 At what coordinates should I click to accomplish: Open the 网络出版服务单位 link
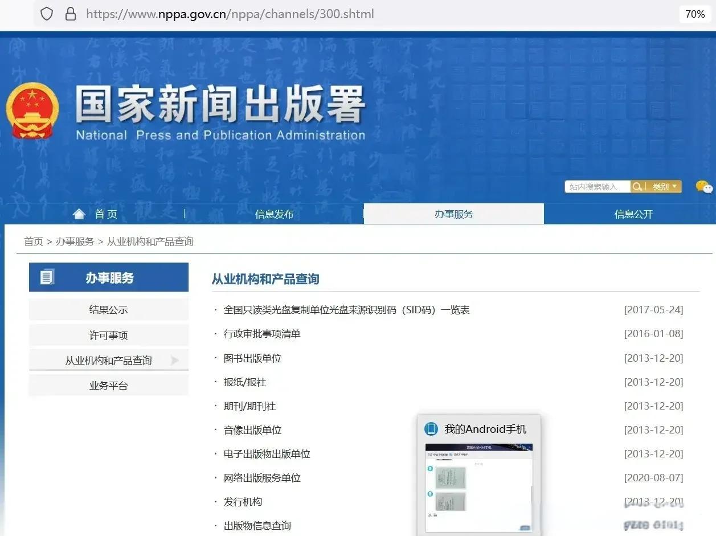[x=263, y=478]
